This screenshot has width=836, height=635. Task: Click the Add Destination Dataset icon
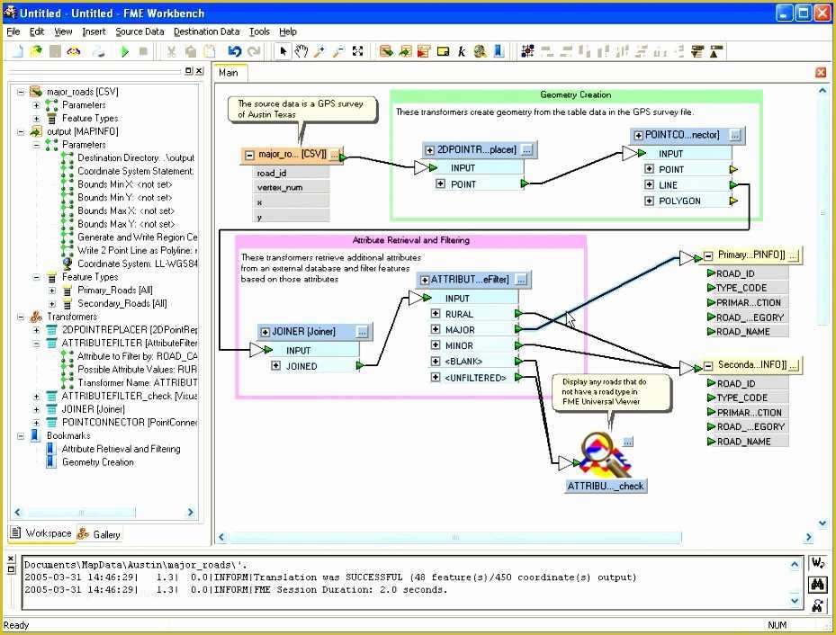coord(405,51)
